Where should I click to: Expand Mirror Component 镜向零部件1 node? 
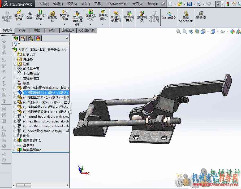[15, 140]
